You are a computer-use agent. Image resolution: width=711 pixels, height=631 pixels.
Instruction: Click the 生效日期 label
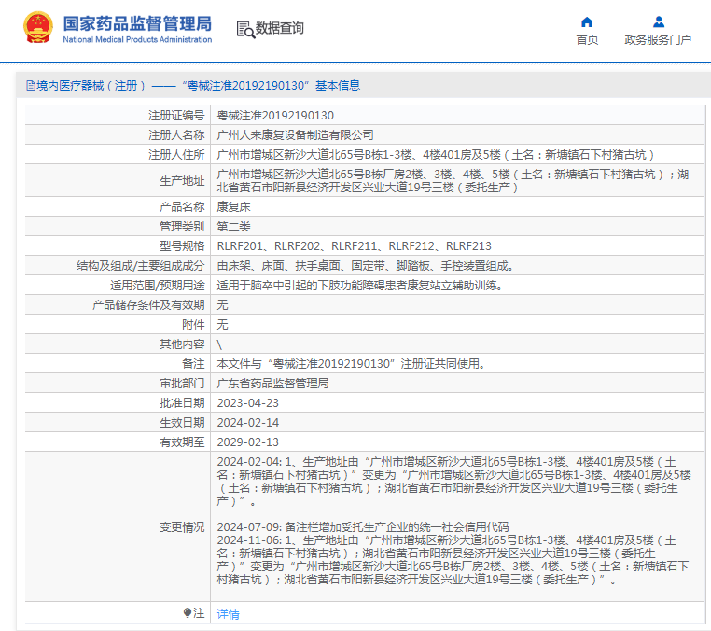click(182, 422)
